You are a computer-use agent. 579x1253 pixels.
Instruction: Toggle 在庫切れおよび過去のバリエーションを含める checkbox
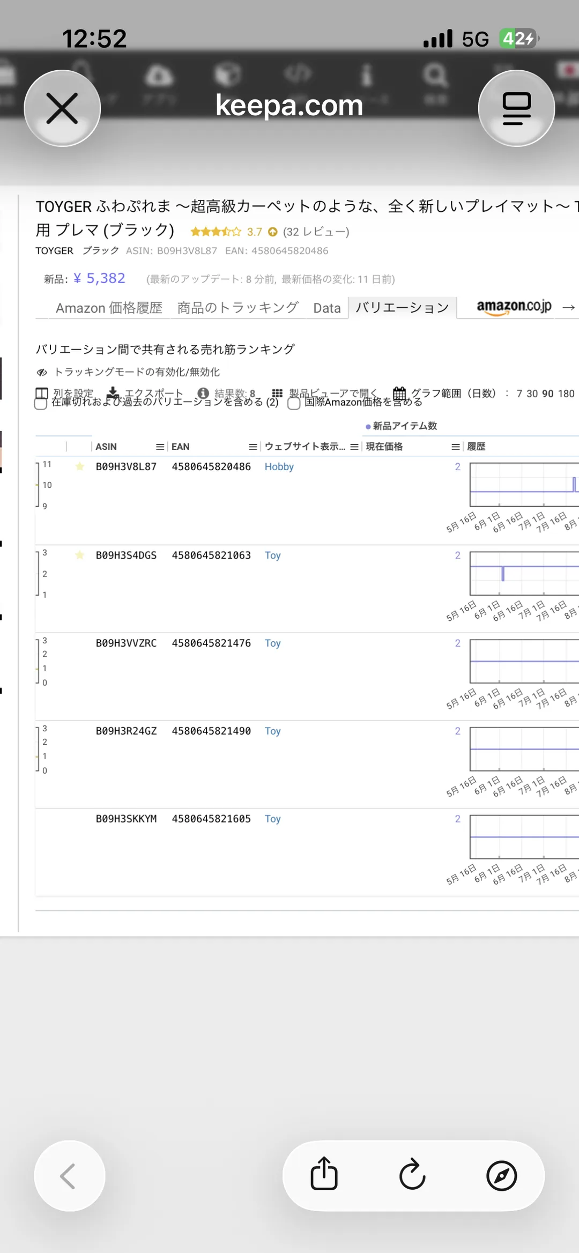pos(41,404)
